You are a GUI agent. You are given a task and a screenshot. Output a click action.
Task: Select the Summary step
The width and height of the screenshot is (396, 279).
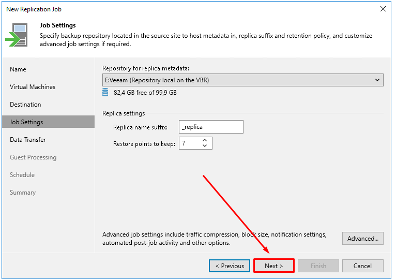23,193
